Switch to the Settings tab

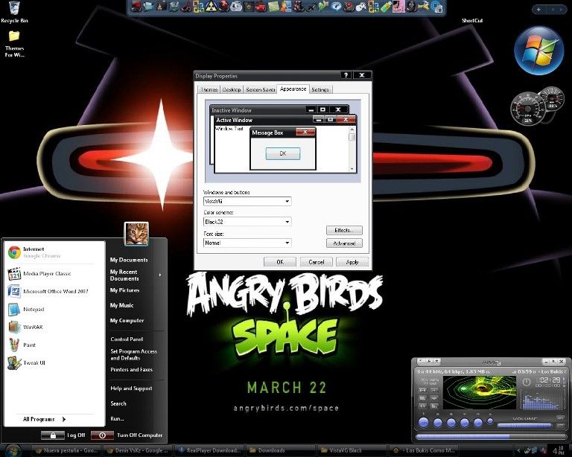320,89
